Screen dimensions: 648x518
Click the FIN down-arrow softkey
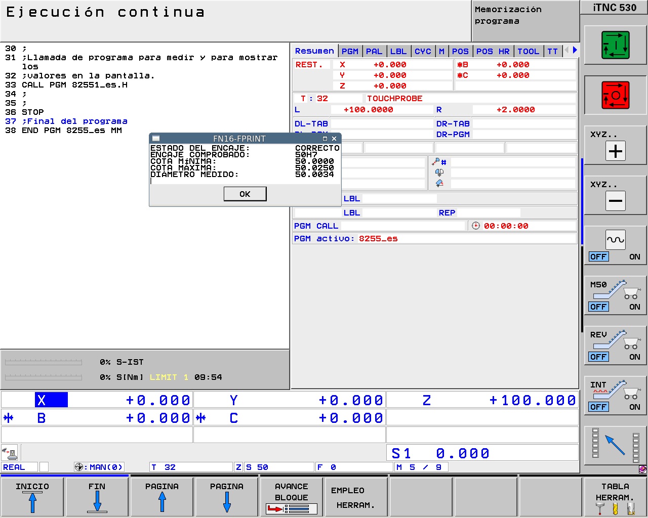[97, 497]
